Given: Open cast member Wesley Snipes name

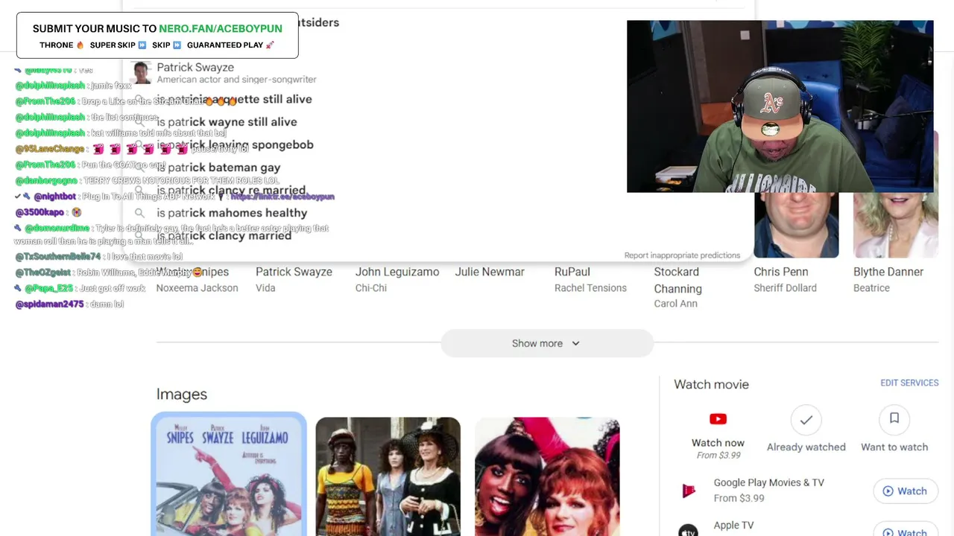Looking at the screenshot, I should pyautogui.click(x=192, y=272).
